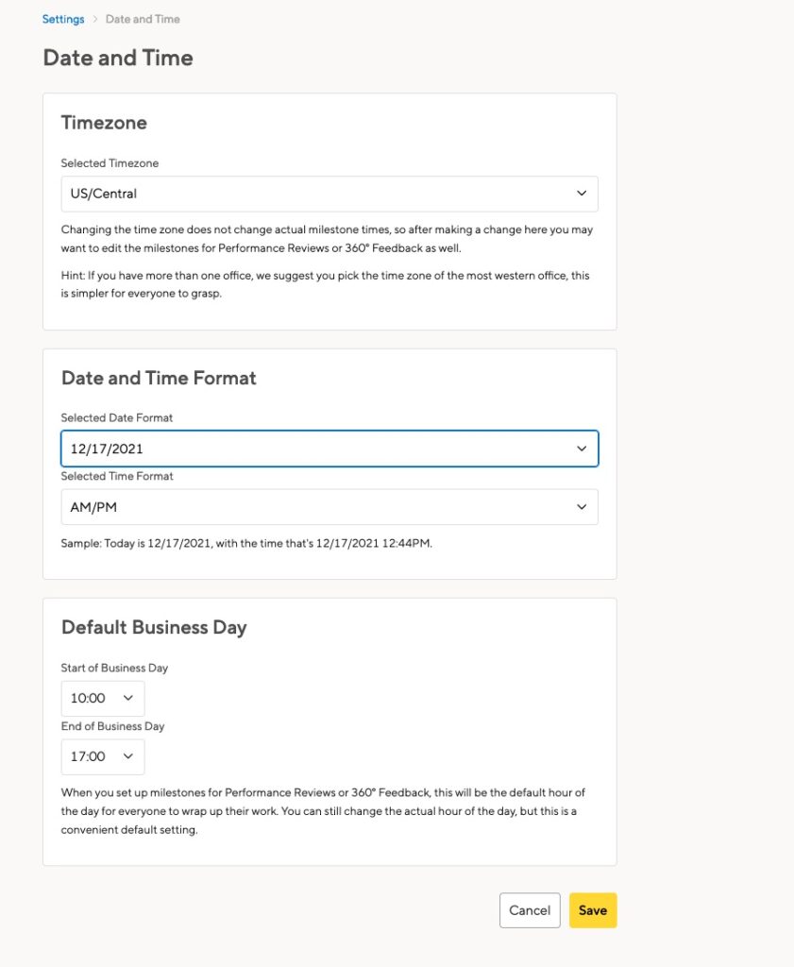The height and width of the screenshot is (967, 794).
Task: Open the 17:00 end time selector
Action: click(x=103, y=756)
